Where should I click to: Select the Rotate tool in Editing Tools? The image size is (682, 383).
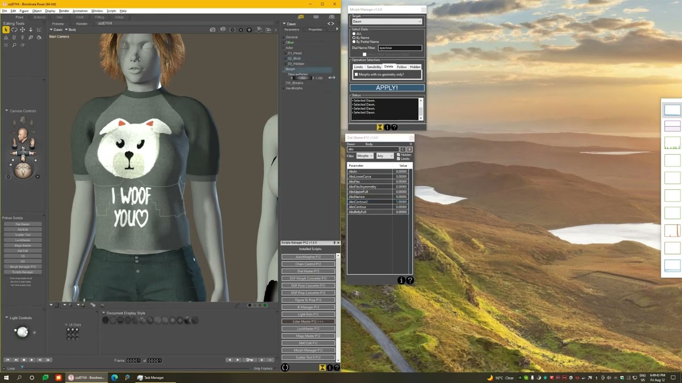(x=14, y=30)
